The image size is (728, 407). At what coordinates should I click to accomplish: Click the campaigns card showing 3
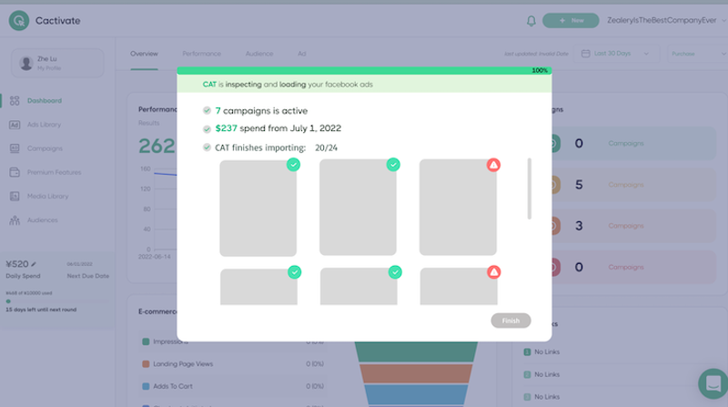632,226
